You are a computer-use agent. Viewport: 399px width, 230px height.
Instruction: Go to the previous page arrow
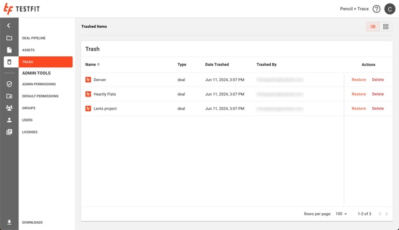(x=380, y=214)
